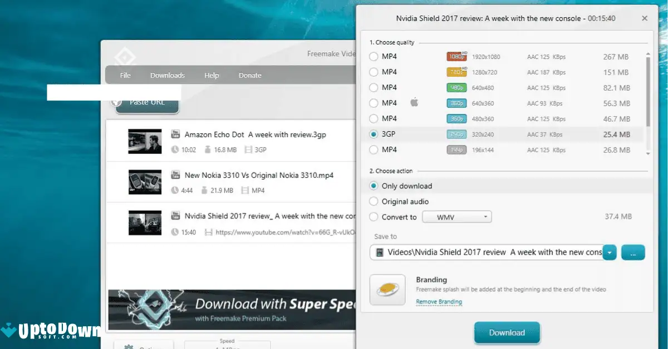Click the Branding splash preview icon
Image resolution: width=668 pixels, height=349 pixels.
(x=387, y=290)
